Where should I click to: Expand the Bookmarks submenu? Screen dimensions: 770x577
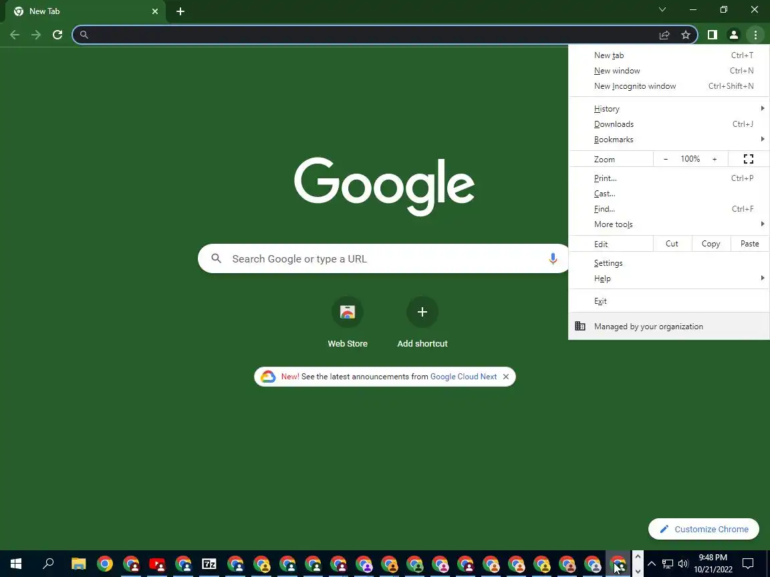669,140
